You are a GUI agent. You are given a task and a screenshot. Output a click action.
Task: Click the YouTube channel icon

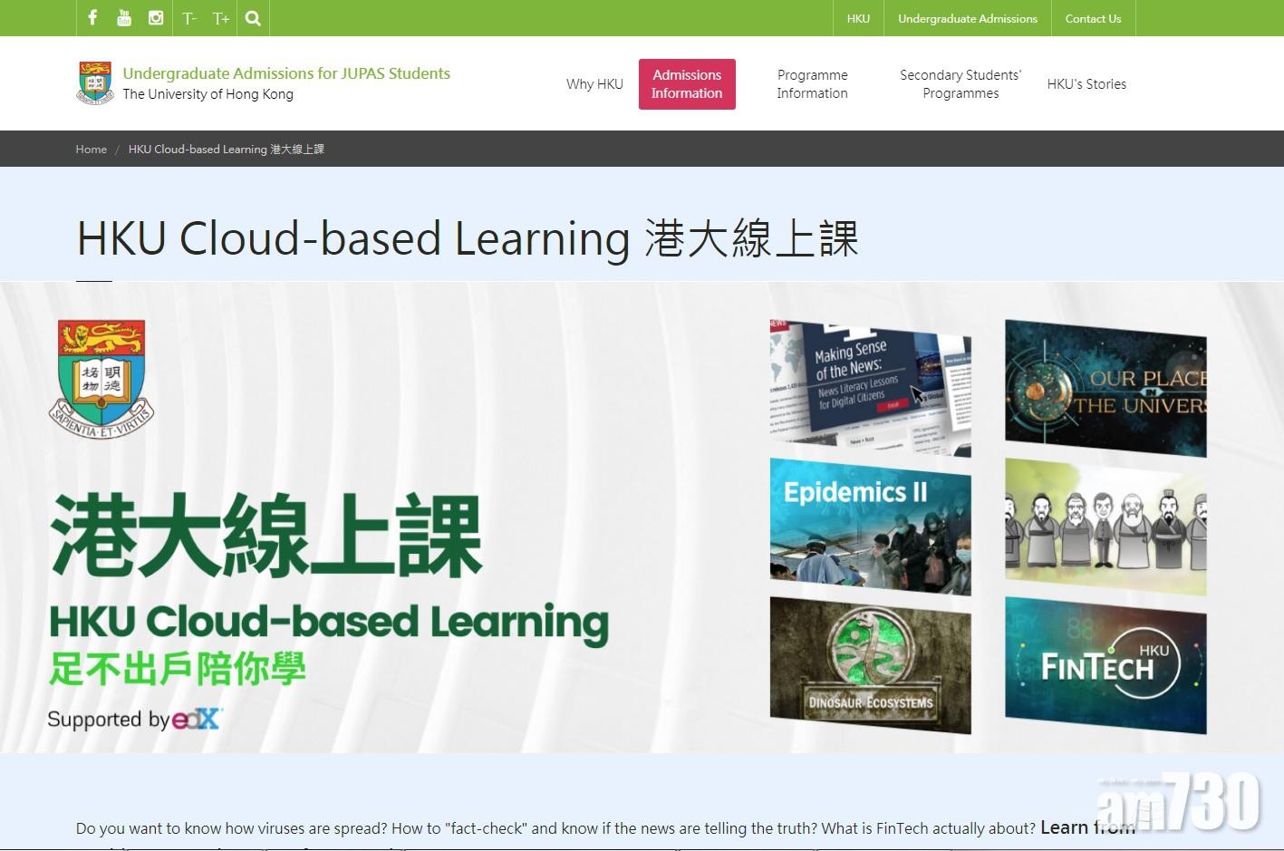[123, 17]
